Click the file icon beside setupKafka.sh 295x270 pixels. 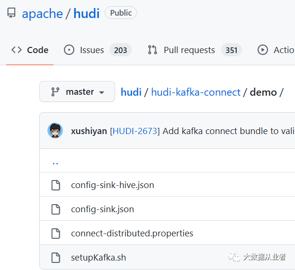point(56,258)
